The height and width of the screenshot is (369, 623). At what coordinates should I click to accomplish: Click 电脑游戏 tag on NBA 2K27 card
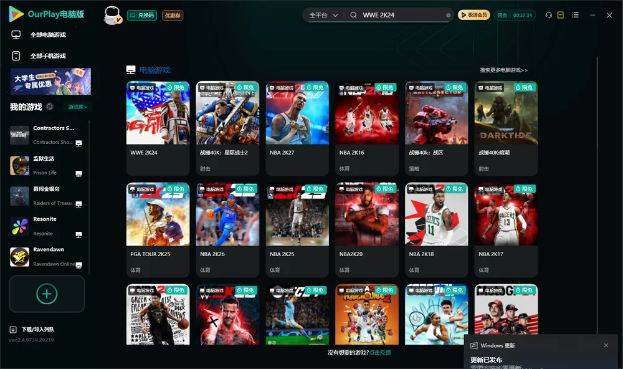282,88
